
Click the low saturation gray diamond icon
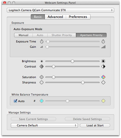[x=42, y=77]
